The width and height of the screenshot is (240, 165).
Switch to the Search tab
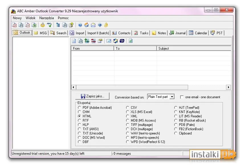tap(58, 33)
